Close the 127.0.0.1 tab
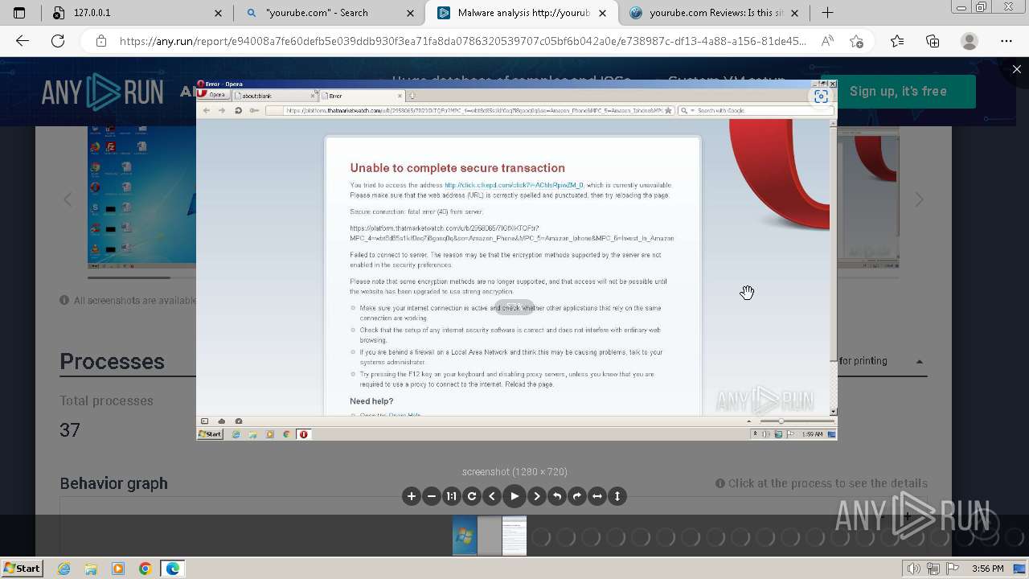The height and width of the screenshot is (579, 1029). [x=219, y=13]
